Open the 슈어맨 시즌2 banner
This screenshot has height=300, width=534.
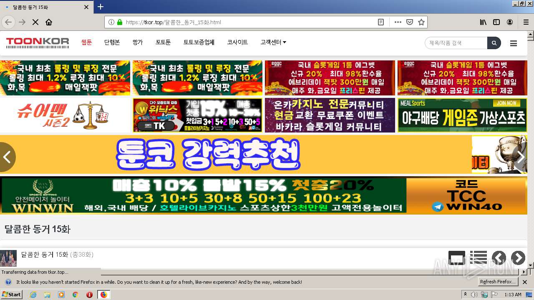65,115
